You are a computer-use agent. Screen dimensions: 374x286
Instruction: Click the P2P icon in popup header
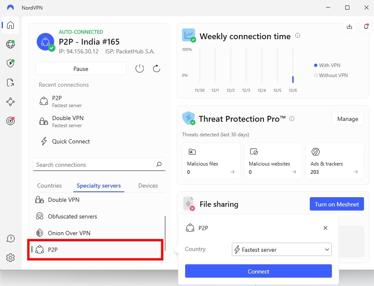point(190,228)
